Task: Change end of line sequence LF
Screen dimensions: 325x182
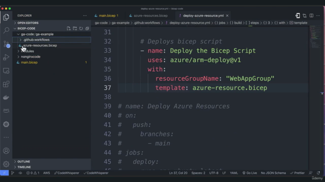Action: [x=224, y=173]
